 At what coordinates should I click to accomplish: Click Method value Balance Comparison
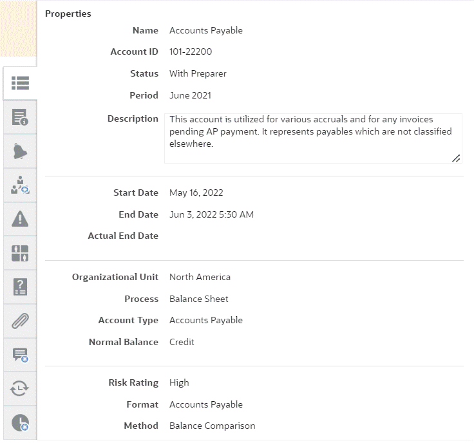click(213, 426)
